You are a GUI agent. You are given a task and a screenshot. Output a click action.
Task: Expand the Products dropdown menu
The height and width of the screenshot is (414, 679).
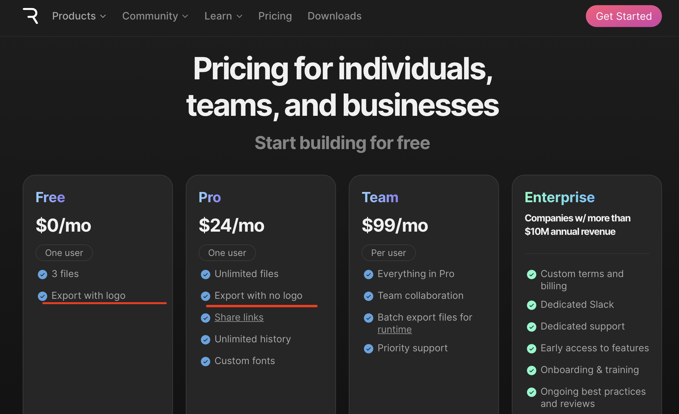(x=79, y=16)
